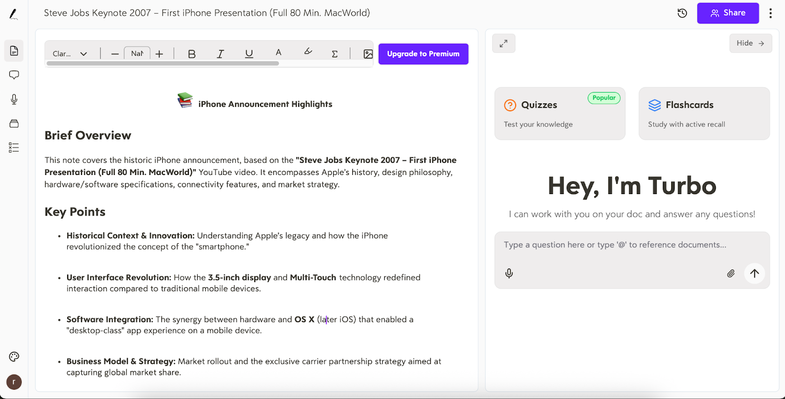Click the formatting toolbar horizontal scrollbar
This screenshot has height=399, width=785.
[163, 63]
